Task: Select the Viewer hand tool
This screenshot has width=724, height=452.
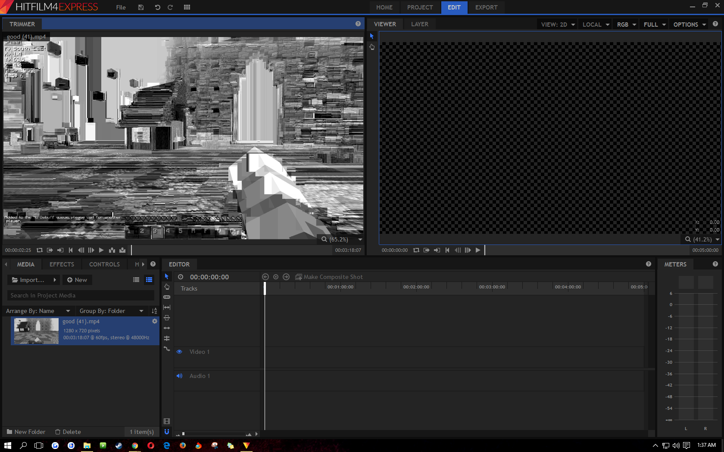Action: 372,47
